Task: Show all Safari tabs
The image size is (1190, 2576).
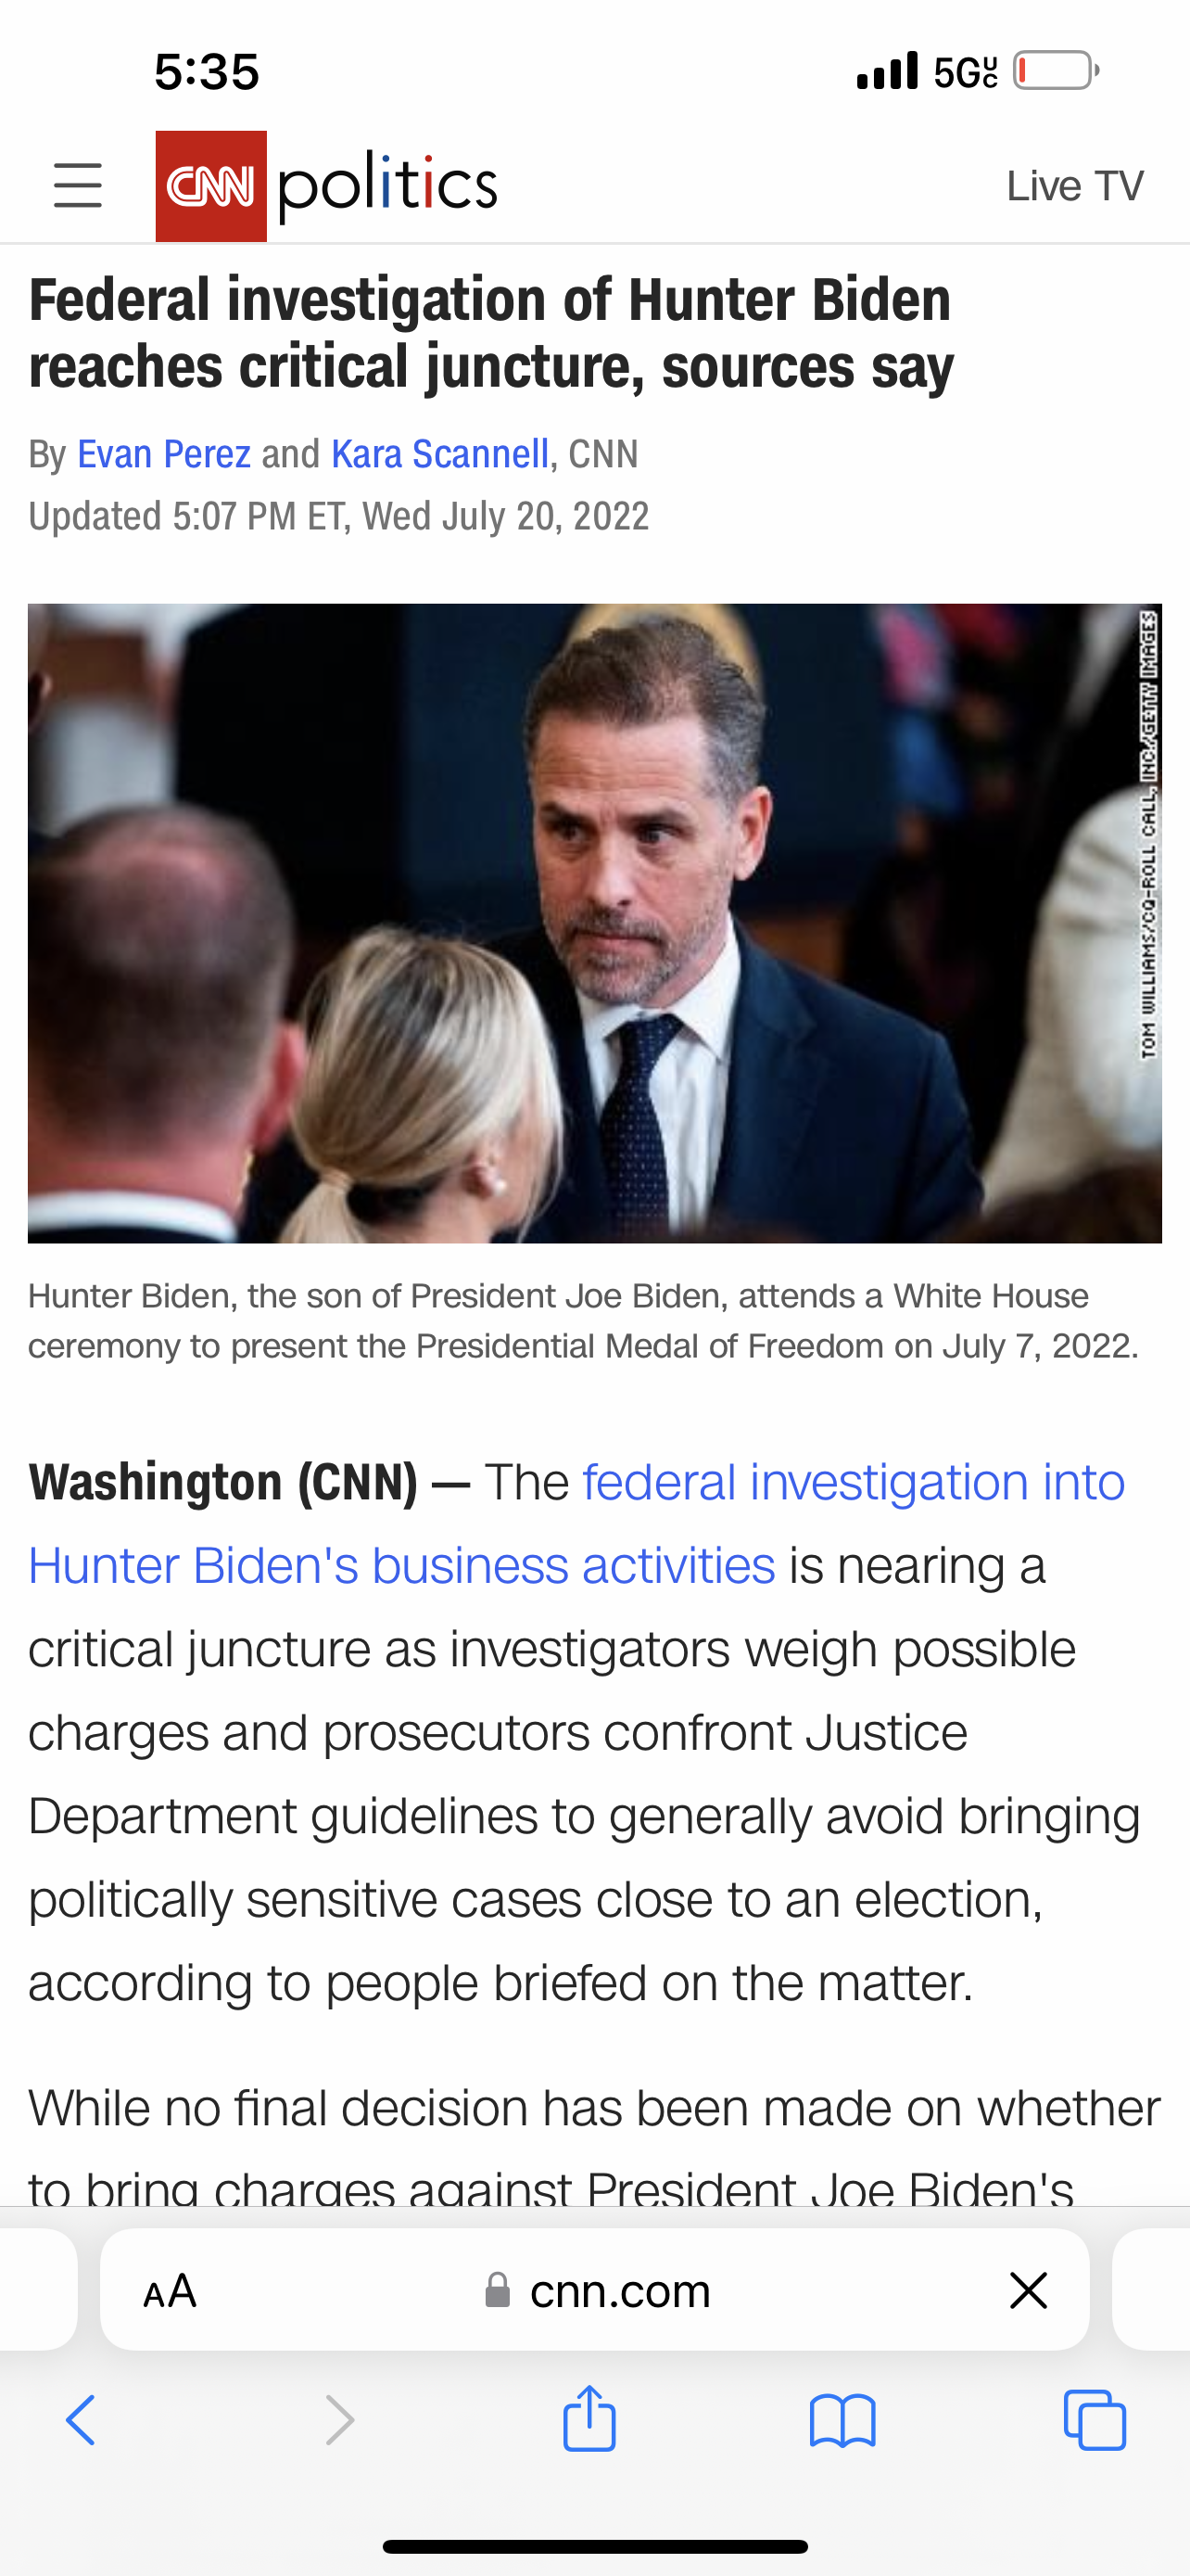Action: (x=1095, y=2421)
